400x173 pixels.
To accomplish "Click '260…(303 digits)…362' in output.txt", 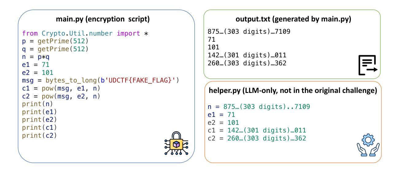I will tap(247, 63).
